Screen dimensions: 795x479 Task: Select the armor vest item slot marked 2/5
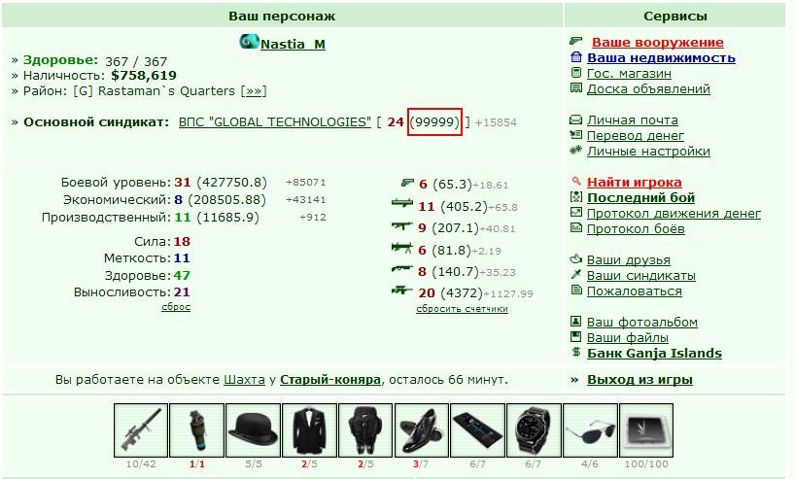click(365, 430)
